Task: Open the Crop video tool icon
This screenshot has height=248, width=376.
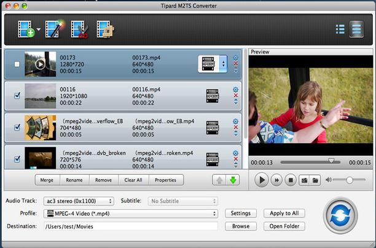Action: coord(105,30)
